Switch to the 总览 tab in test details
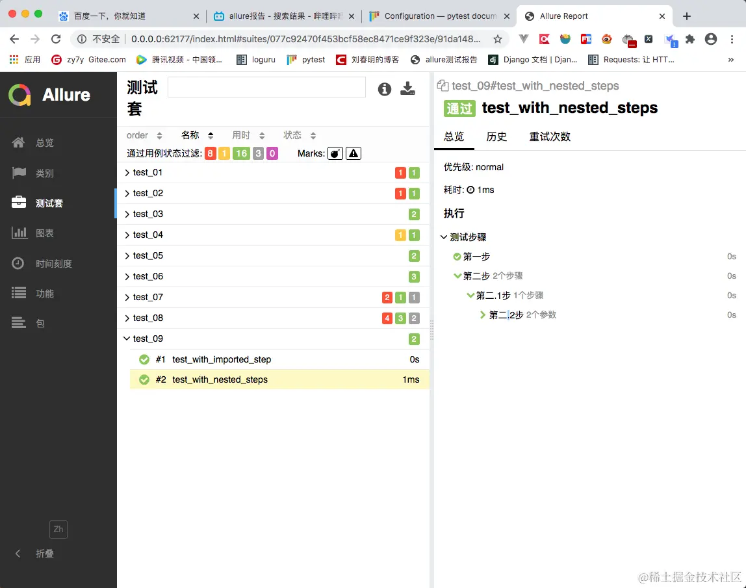Image resolution: width=746 pixels, height=588 pixels. pos(454,136)
